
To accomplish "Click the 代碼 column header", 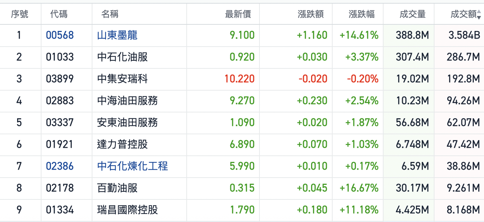I will tap(59, 14).
